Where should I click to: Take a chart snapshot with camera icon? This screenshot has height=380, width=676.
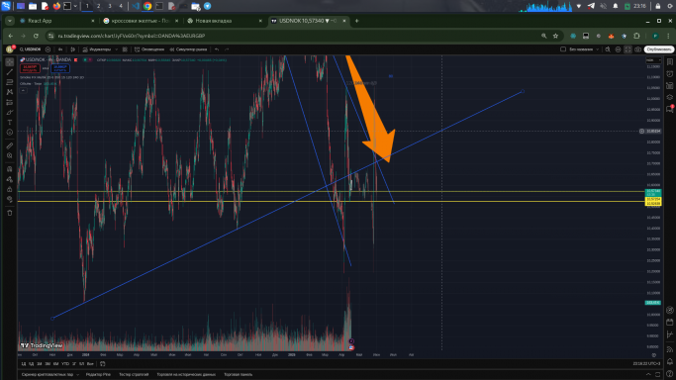[x=638, y=49]
